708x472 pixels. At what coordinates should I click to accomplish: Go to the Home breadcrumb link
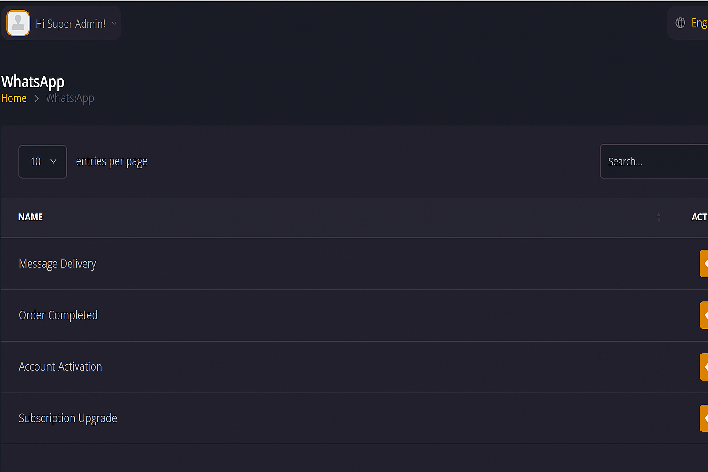[14, 98]
